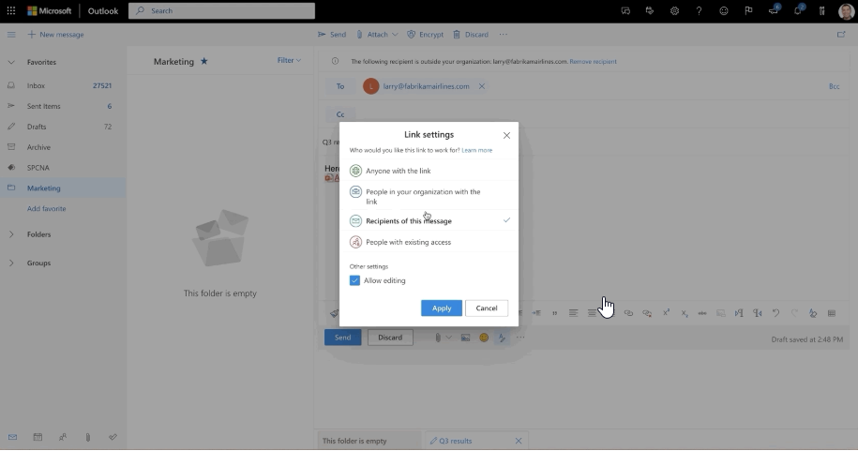
Task: Open the notifications bell icon
Action: click(x=798, y=10)
